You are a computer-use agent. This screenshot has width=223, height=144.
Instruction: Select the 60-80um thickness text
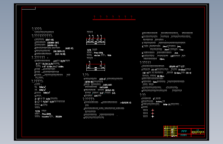tap(160, 76)
